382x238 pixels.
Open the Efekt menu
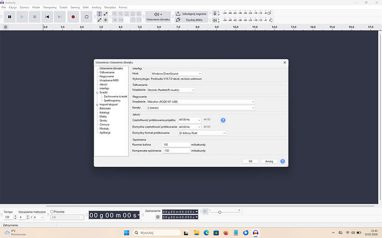pos(86,7)
